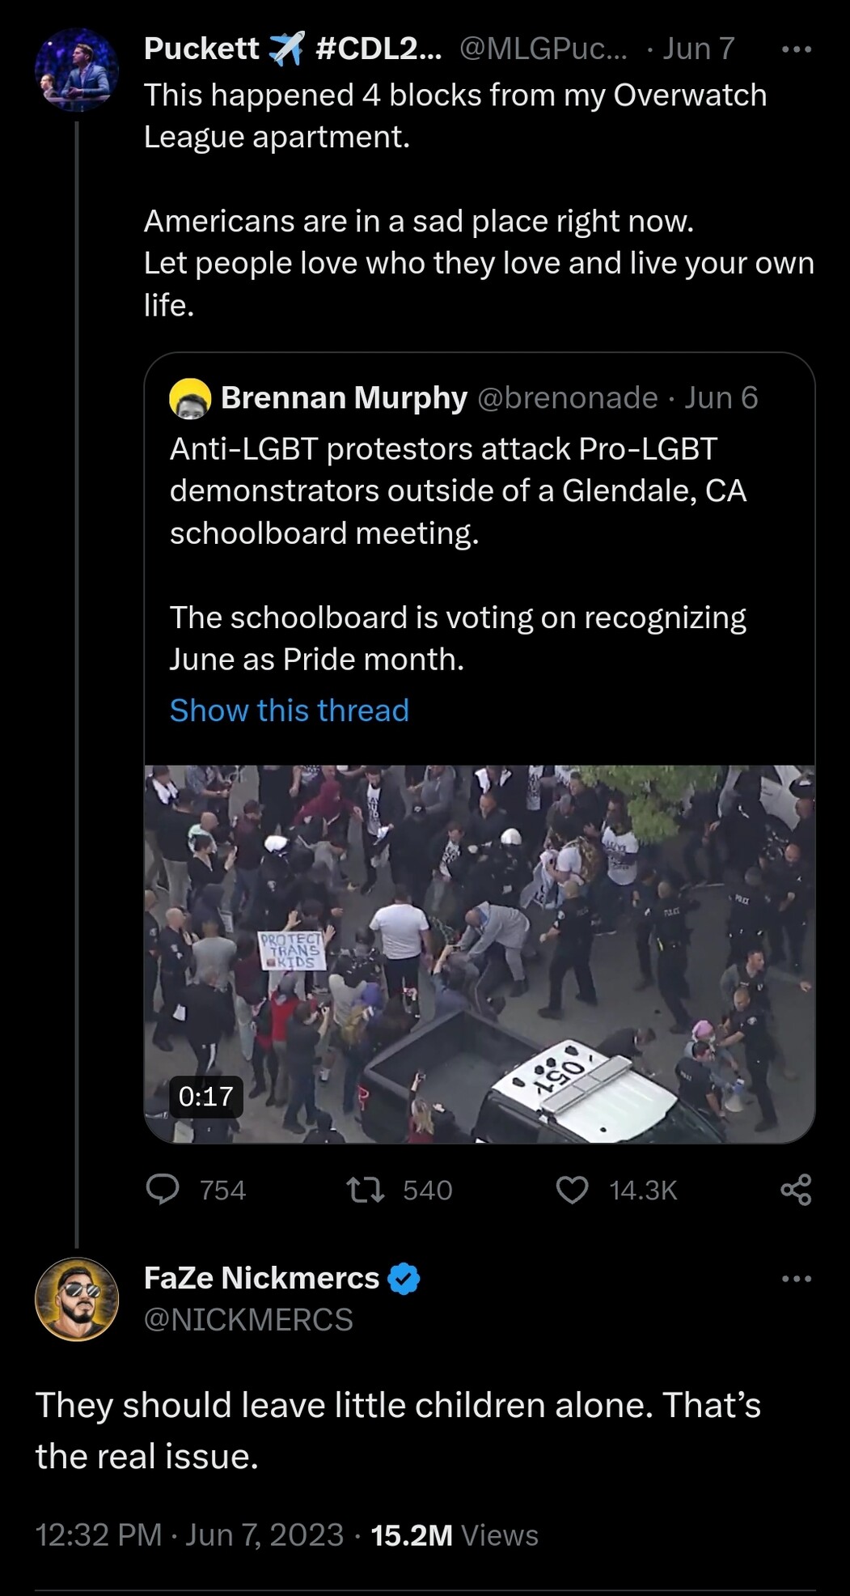This screenshot has width=850, height=1596.
Task: Like Puckett's tweet with heart icon
Action: coord(573,1189)
